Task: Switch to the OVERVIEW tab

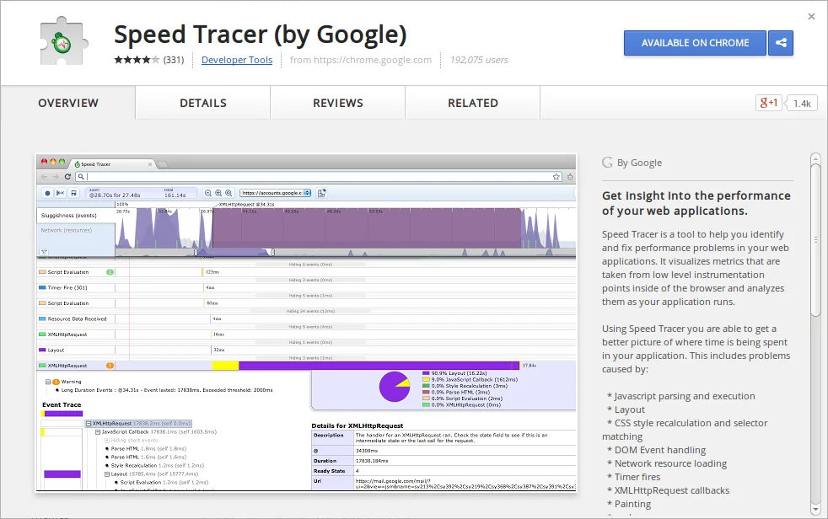Action: click(x=68, y=103)
